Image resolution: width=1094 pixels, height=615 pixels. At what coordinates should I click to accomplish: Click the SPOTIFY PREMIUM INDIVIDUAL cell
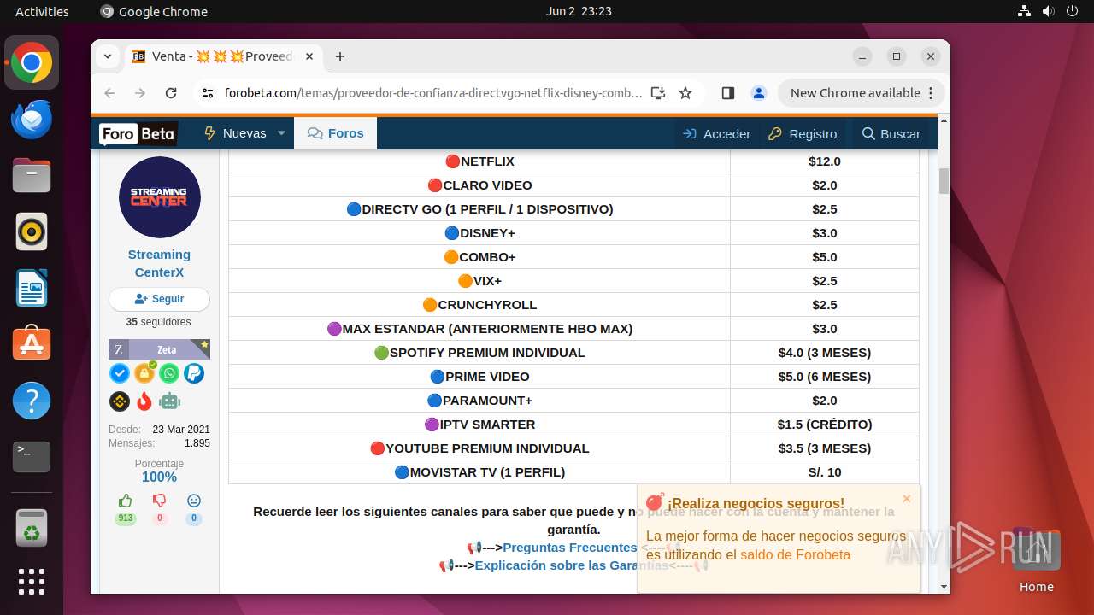pos(479,353)
